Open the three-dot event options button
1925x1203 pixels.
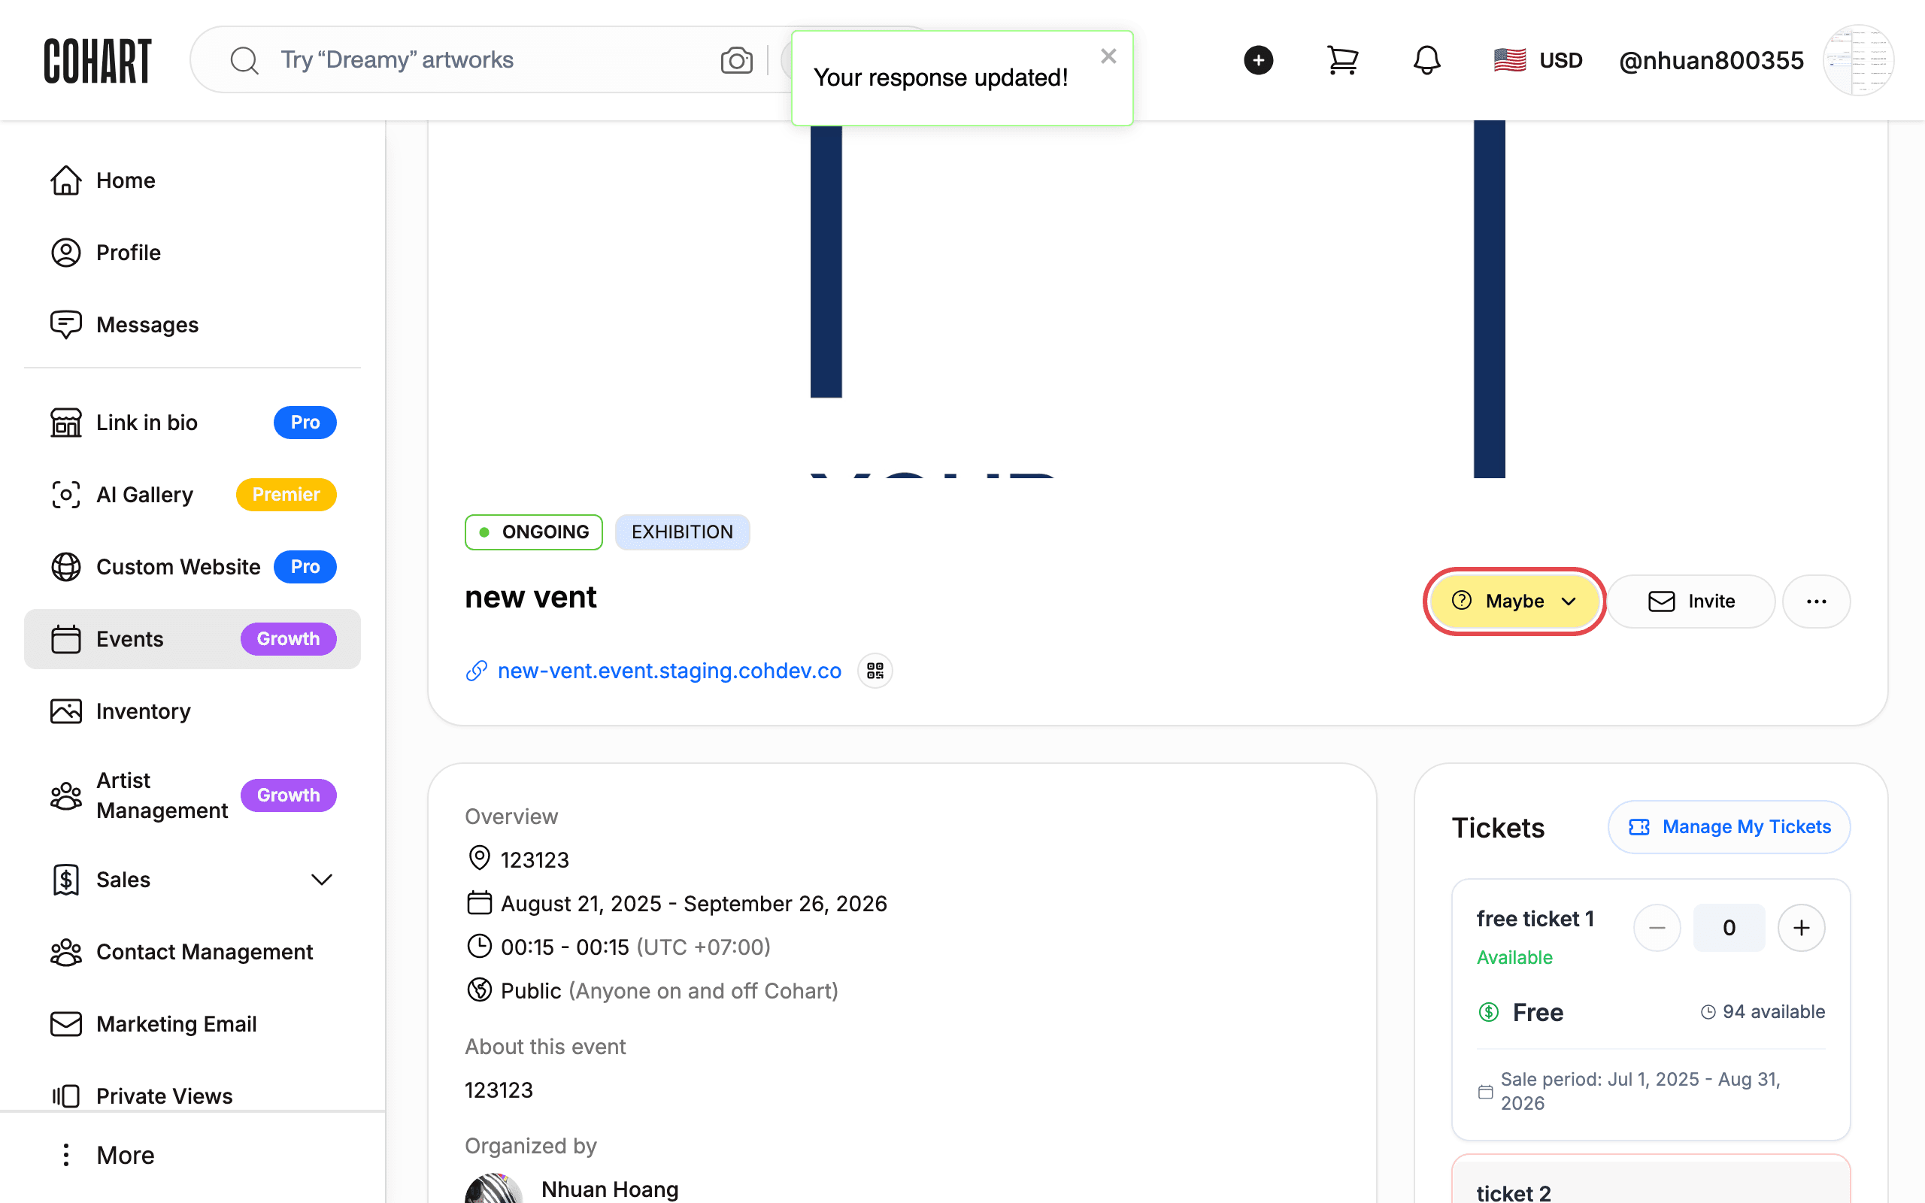coord(1816,601)
